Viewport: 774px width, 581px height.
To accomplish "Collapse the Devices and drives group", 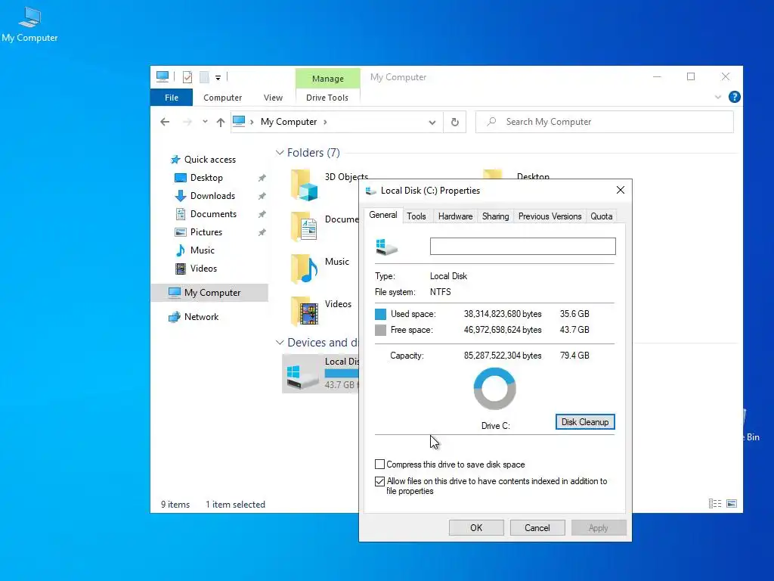I will (280, 343).
